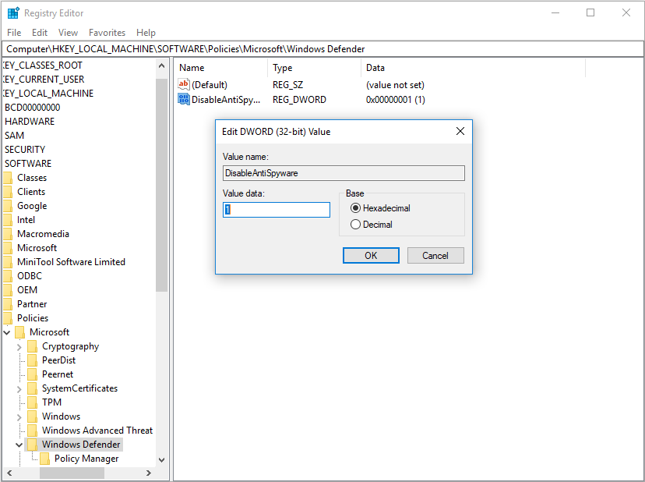Confirm the value with OK
Image resolution: width=645 pixels, height=482 pixels.
click(371, 255)
